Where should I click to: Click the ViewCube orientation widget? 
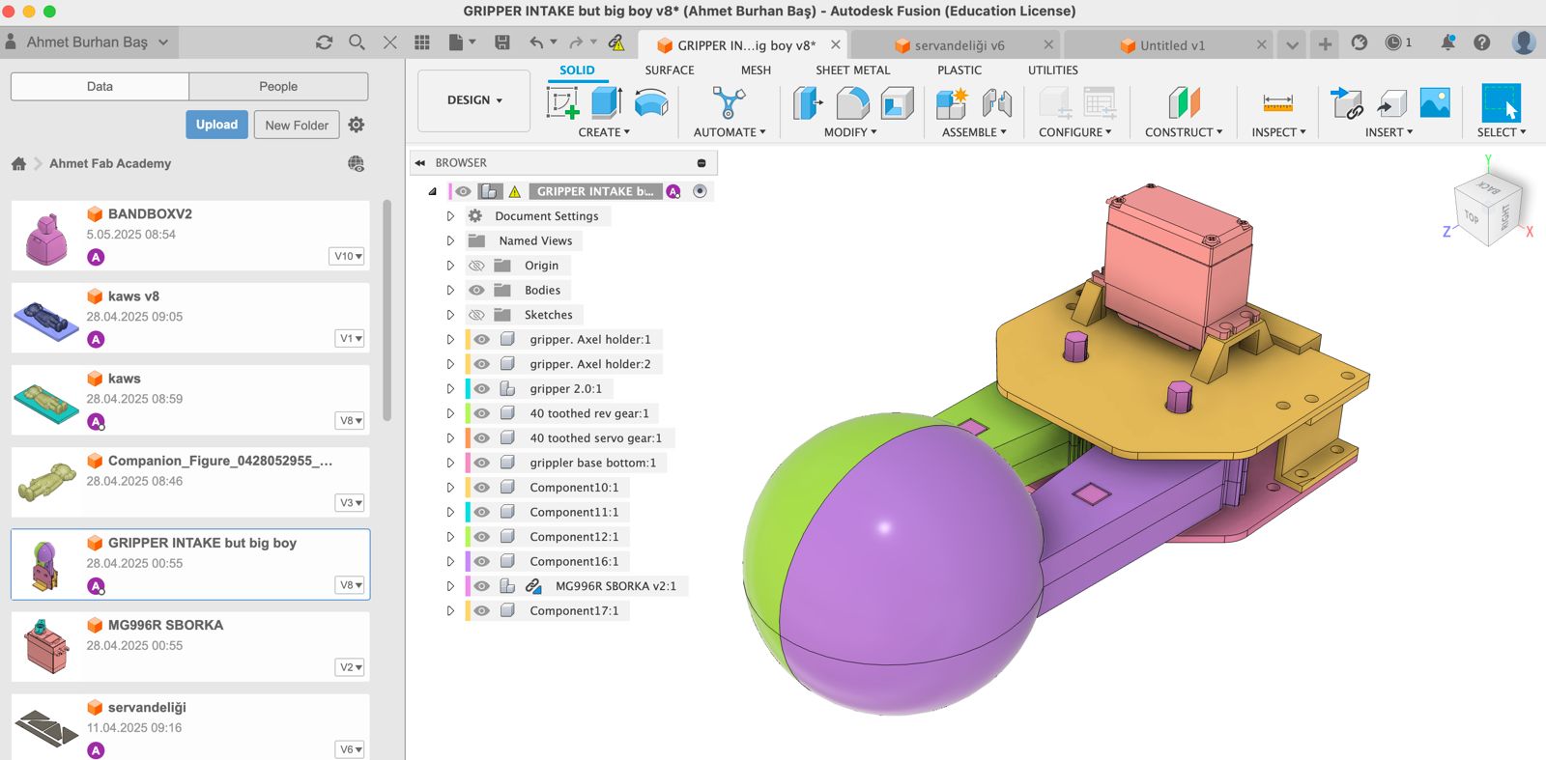(1488, 209)
